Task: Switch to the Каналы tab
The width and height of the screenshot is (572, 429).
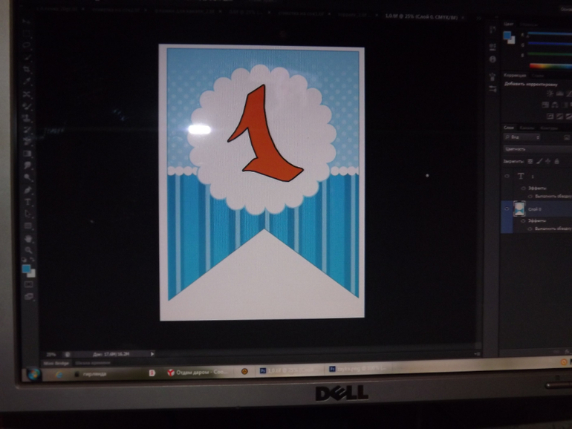Action: pos(527,127)
